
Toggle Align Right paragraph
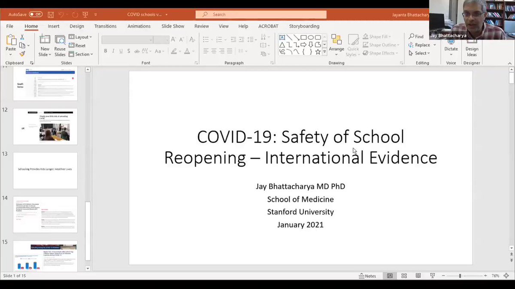click(x=222, y=51)
